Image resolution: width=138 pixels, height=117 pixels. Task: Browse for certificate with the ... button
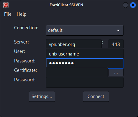click(116, 72)
